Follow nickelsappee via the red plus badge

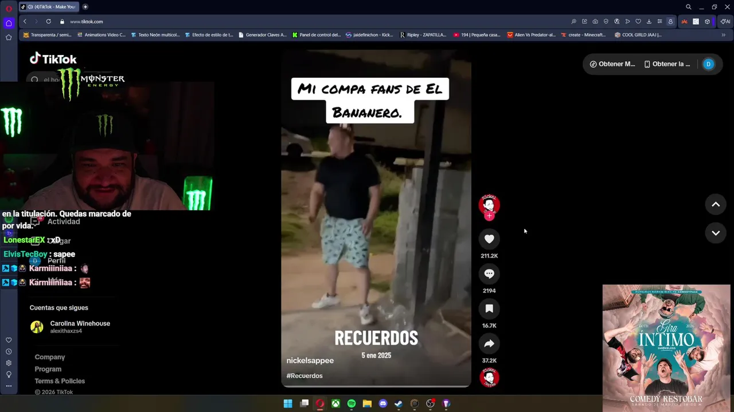(489, 216)
